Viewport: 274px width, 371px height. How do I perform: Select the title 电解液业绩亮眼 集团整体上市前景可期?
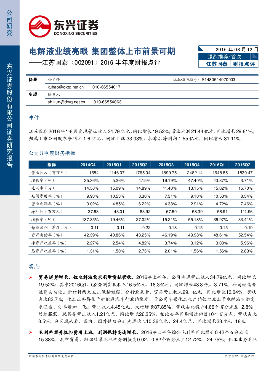[x=102, y=51]
